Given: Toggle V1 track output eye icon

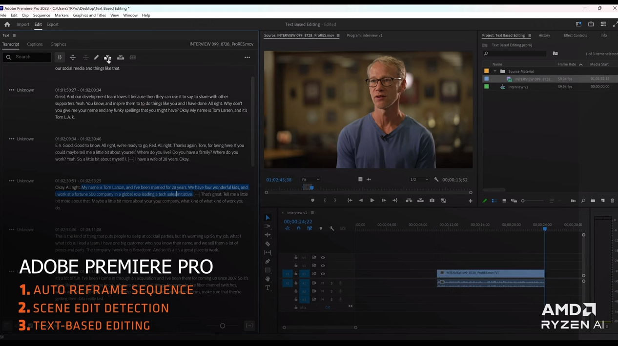Looking at the screenshot, I should pos(323,274).
